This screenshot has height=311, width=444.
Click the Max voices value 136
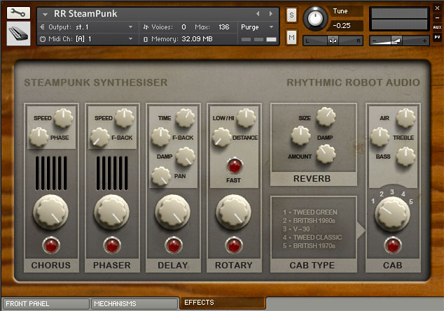click(223, 27)
